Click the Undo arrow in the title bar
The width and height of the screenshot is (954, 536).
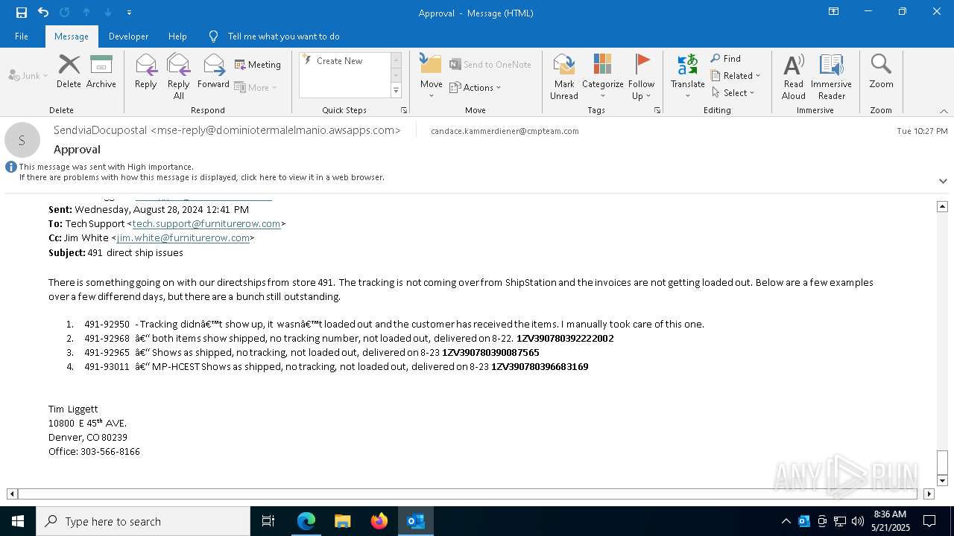(43, 12)
